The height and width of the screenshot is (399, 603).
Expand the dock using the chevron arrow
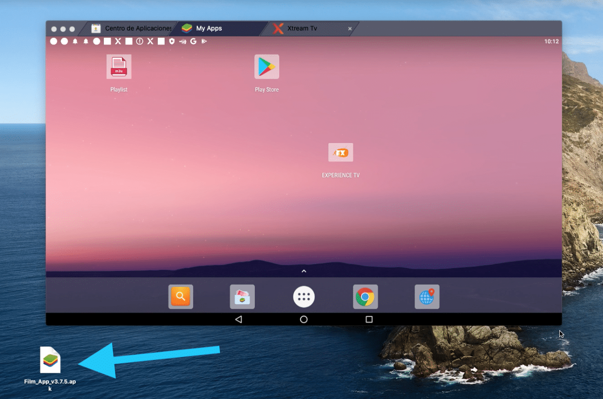(303, 271)
